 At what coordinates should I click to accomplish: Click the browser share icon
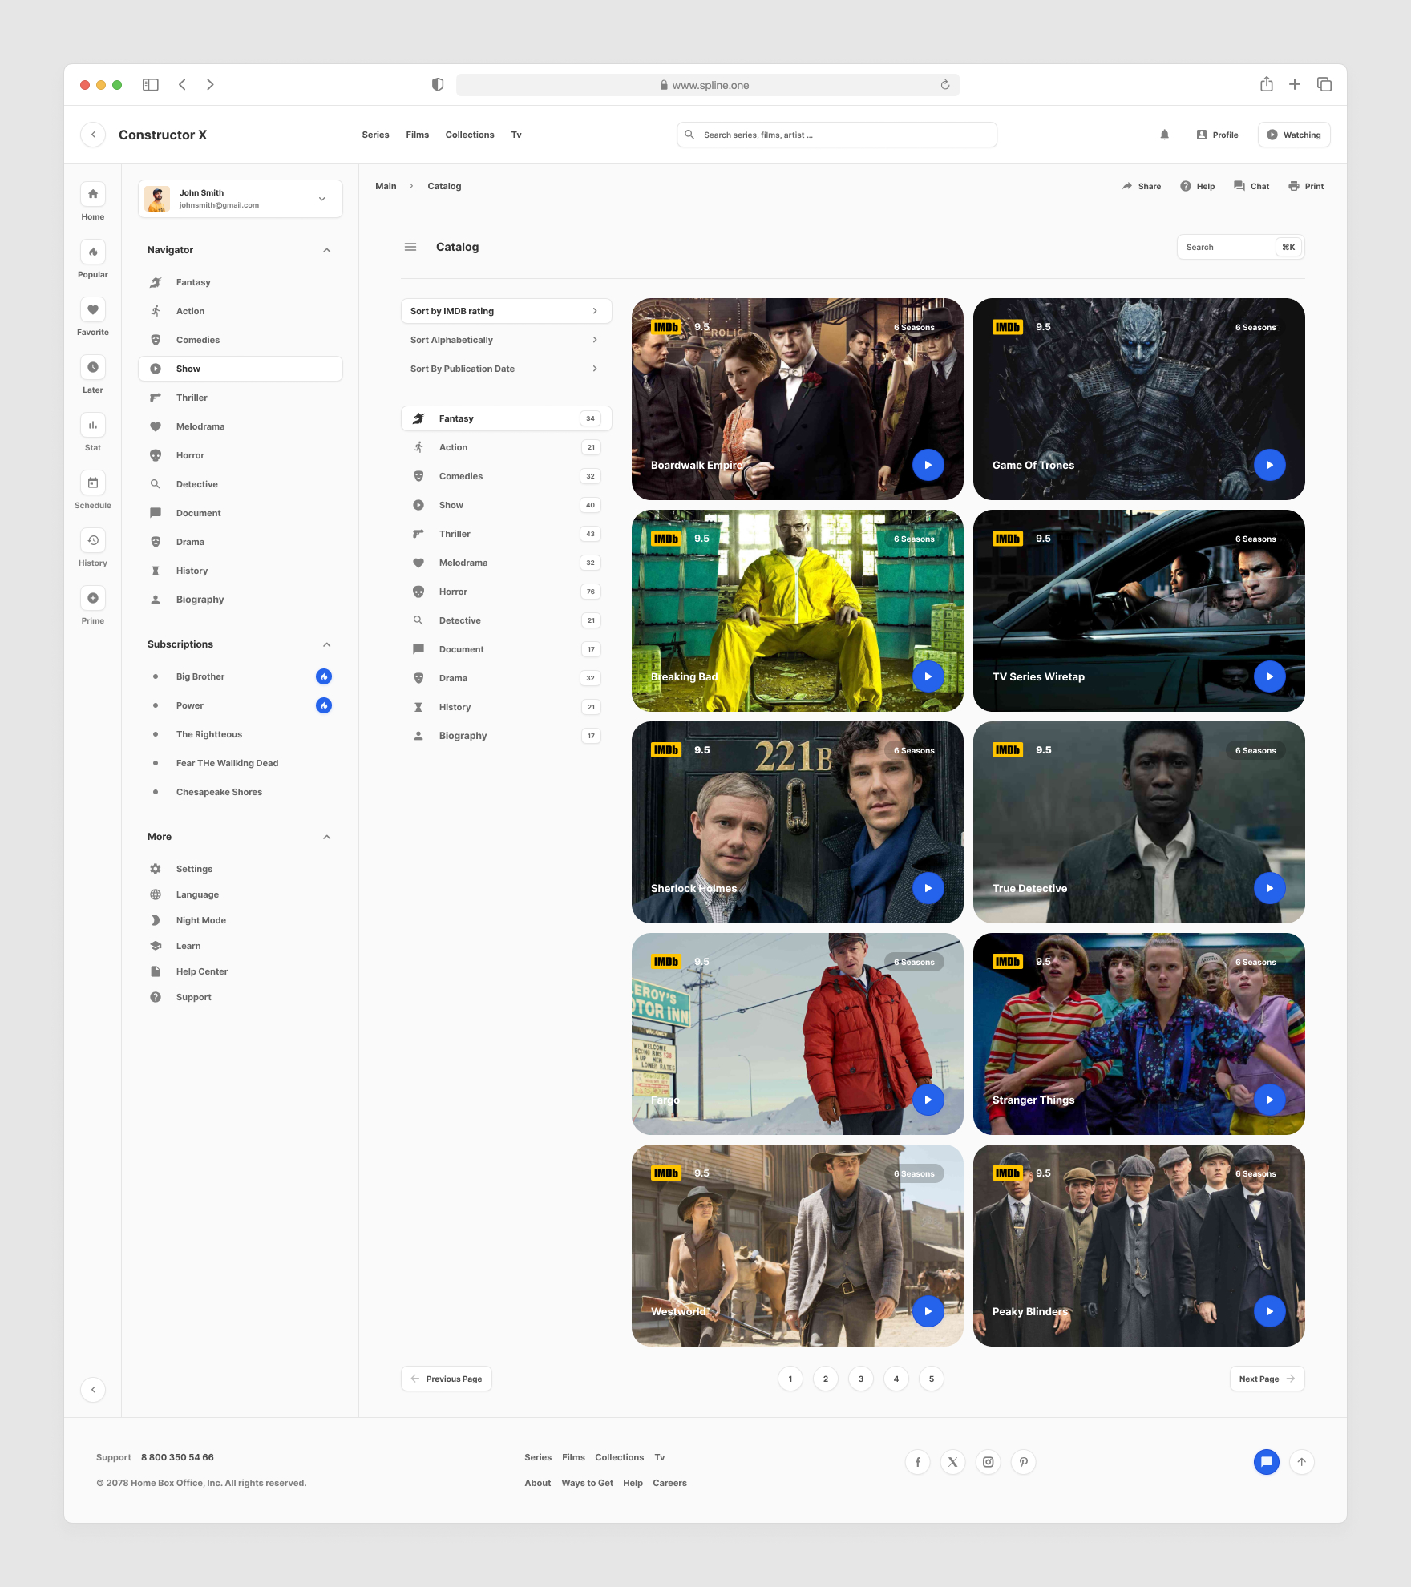[1267, 84]
